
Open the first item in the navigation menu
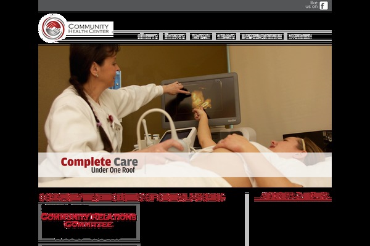pos(148,36)
